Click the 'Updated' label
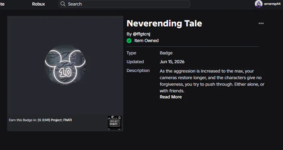Viewport: 283px width, 150px height. pyautogui.click(x=135, y=62)
